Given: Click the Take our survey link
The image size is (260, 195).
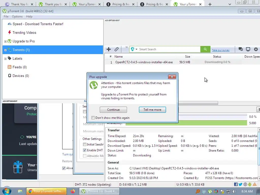Looking at the screenshot, I should point(221,50).
